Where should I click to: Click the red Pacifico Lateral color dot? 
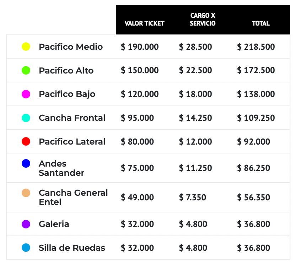[x=26, y=141]
